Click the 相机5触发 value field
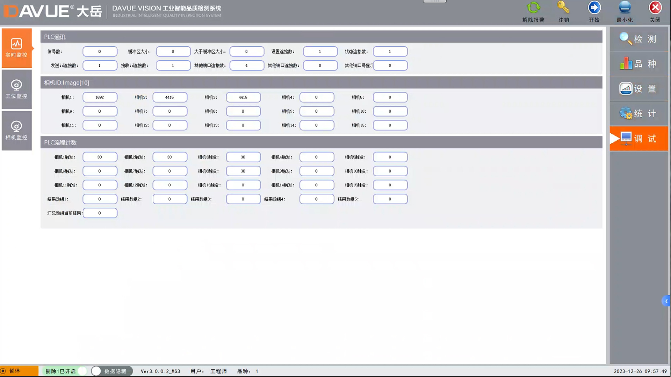The width and height of the screenshot is (671, 377). click(390, 157)
